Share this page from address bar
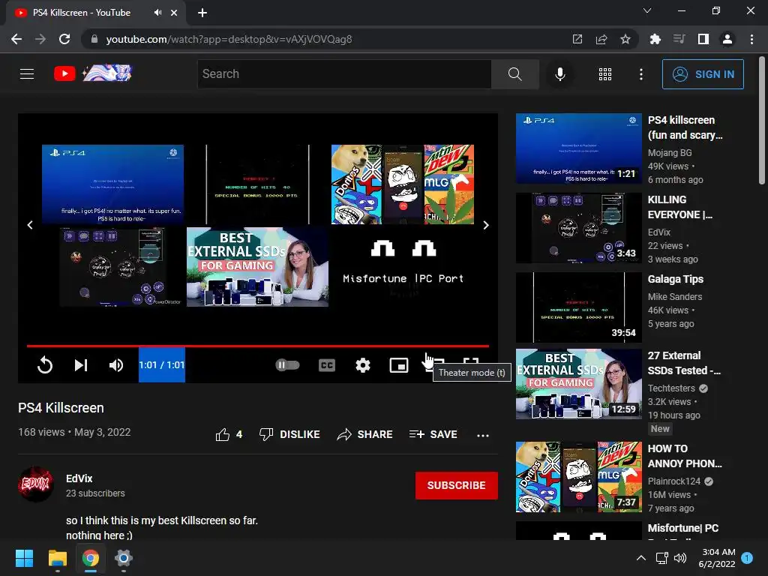 (x=601, y=39)
